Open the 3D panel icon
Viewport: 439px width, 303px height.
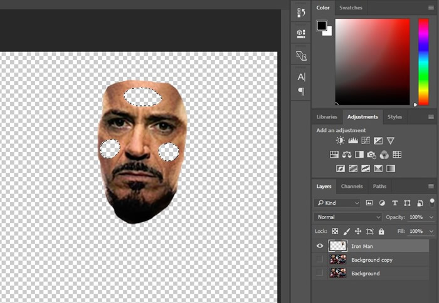pos(301,34)
